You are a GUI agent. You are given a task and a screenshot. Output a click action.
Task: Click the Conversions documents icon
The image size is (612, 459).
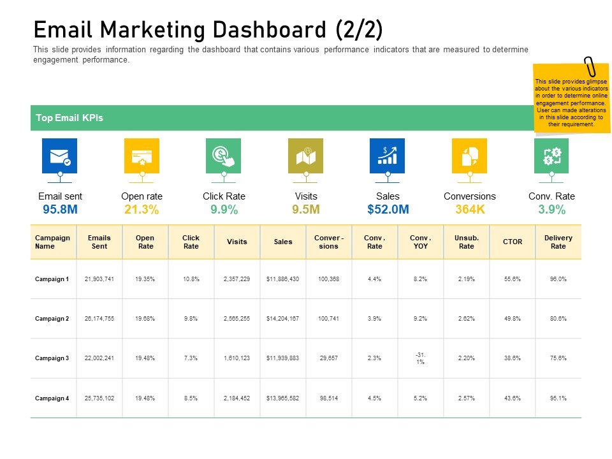(470, 156)
